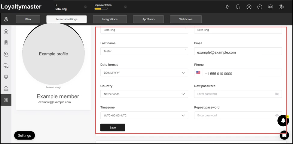The width and height of the screenshot is (293, 144).
Task: Click the Settings pill button
Action: pos(24,135)
